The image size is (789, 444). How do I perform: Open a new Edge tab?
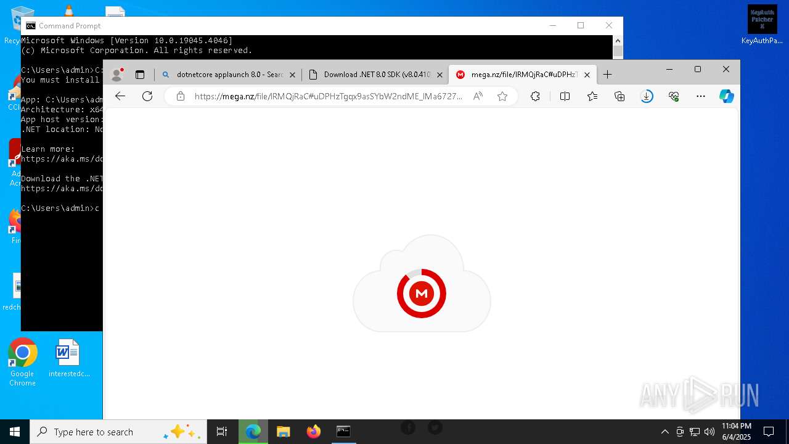pyautogui.click(x=607, y=75)
